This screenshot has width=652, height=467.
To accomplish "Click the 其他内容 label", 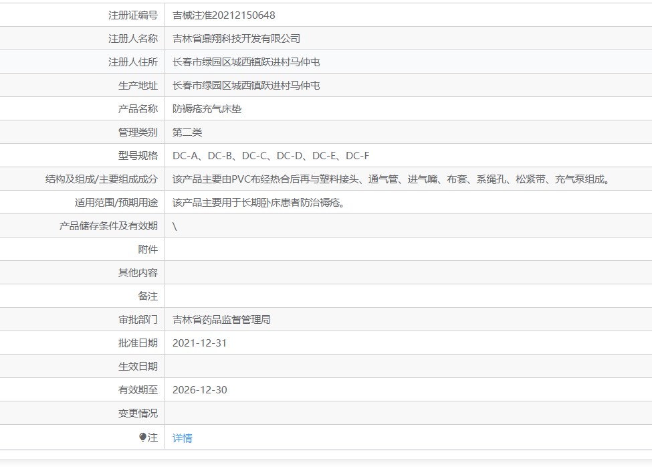I will pyautogui.click(x=138, y=273).
